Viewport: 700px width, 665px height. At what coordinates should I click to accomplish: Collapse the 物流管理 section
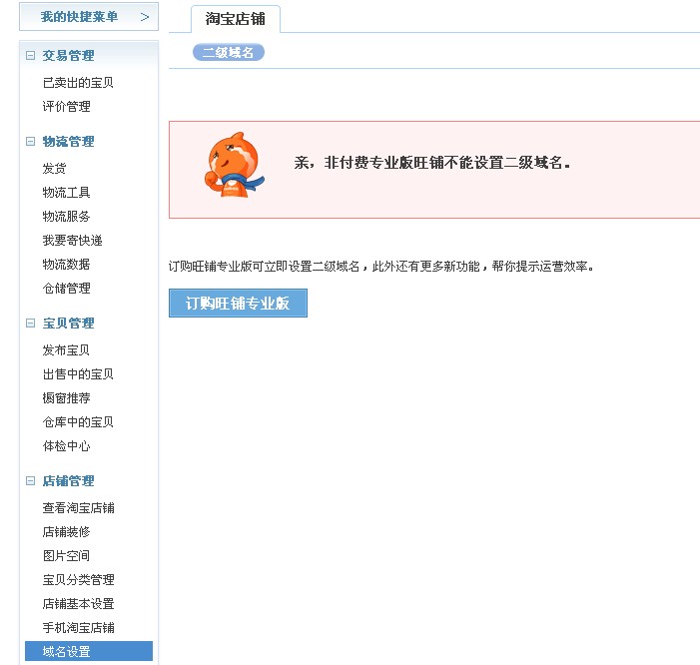point(30,142)
